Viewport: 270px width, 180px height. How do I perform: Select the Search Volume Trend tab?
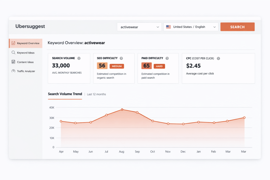click(65, 94)
